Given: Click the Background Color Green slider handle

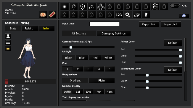Looking at the screenshot, I should tap(147, 82).
